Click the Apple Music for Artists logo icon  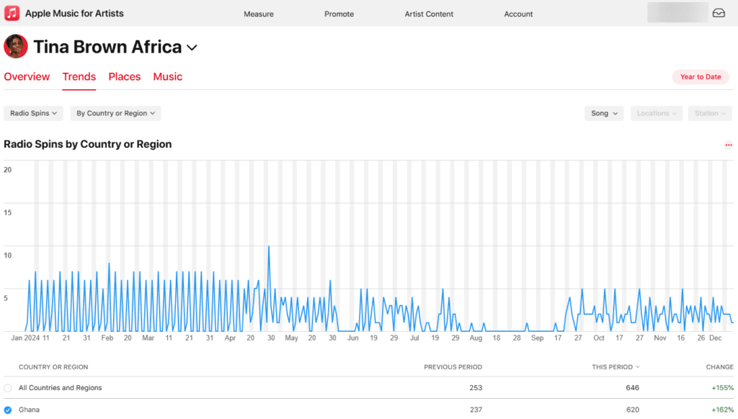tap(12, 13)
